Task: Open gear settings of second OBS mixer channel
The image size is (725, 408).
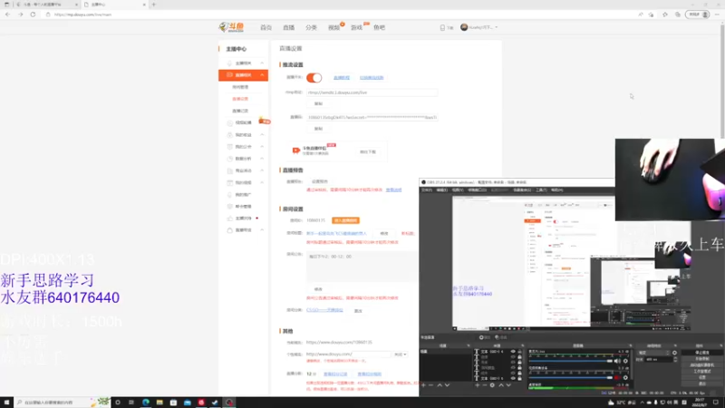Action: point(625,377)
